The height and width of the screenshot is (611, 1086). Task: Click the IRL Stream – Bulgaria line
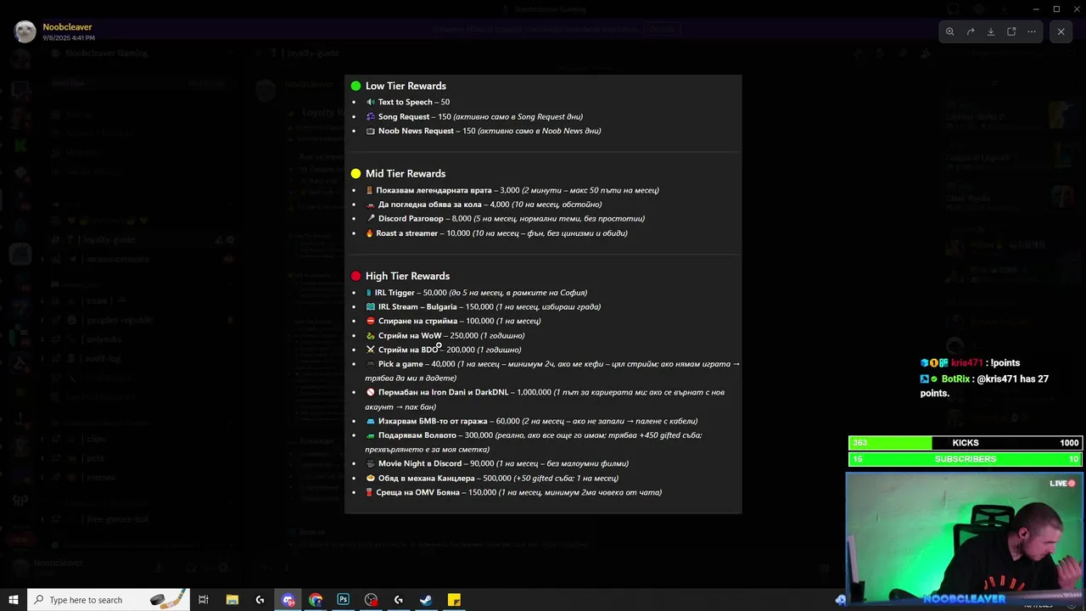click(483, 306)
